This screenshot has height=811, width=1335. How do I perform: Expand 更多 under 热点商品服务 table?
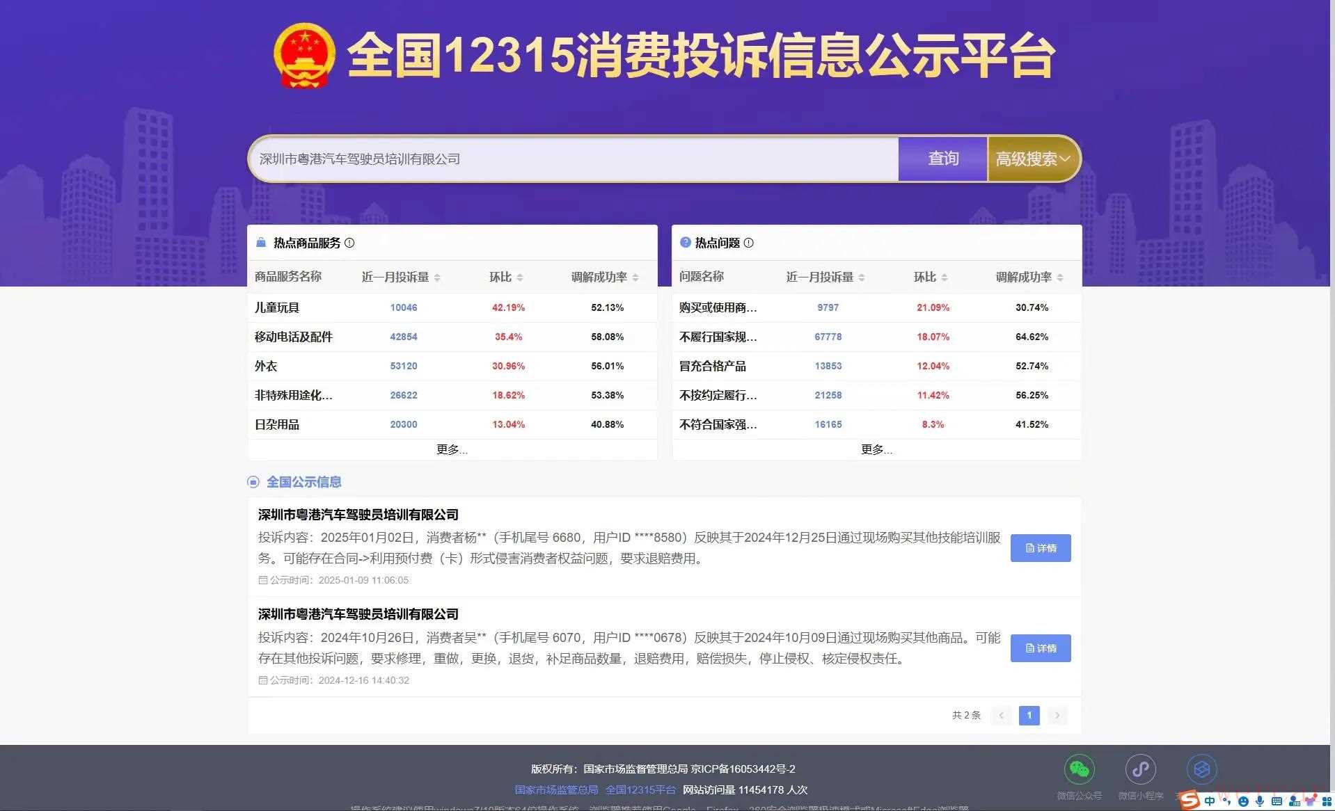(452, 449)
